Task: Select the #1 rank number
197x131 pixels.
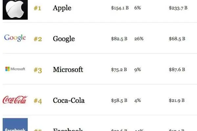Action: [37, 8]
